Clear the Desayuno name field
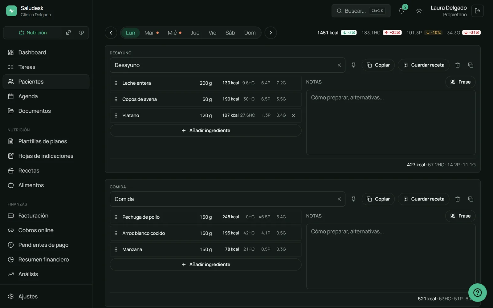The width and height of the screenshot is (493, 308). coord(339,65)
